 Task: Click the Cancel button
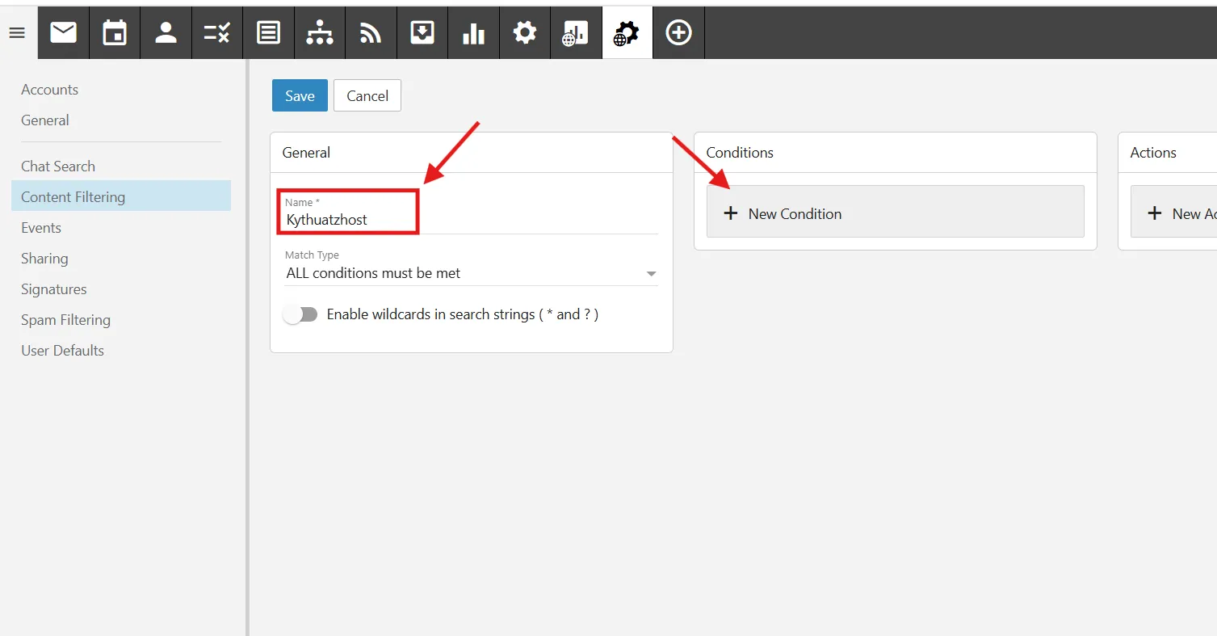[367, 95]
